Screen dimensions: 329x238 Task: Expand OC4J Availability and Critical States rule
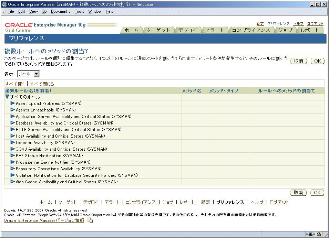[13, 149]
